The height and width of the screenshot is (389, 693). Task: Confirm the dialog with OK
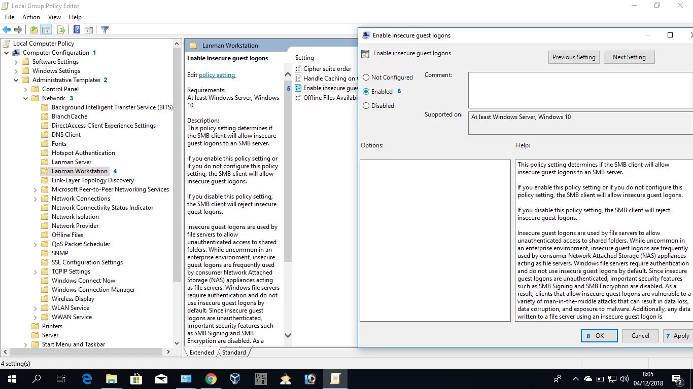599,335
